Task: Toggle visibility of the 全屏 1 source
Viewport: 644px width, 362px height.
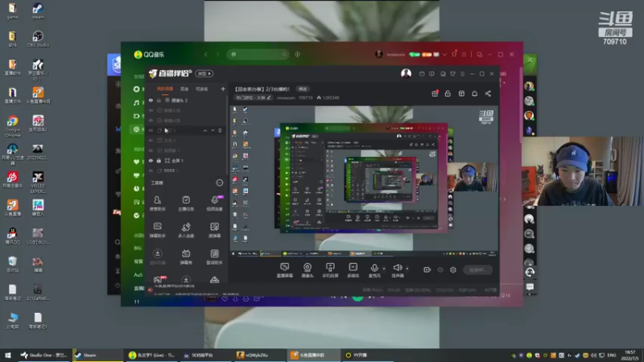Action: [x=151, y=160]
